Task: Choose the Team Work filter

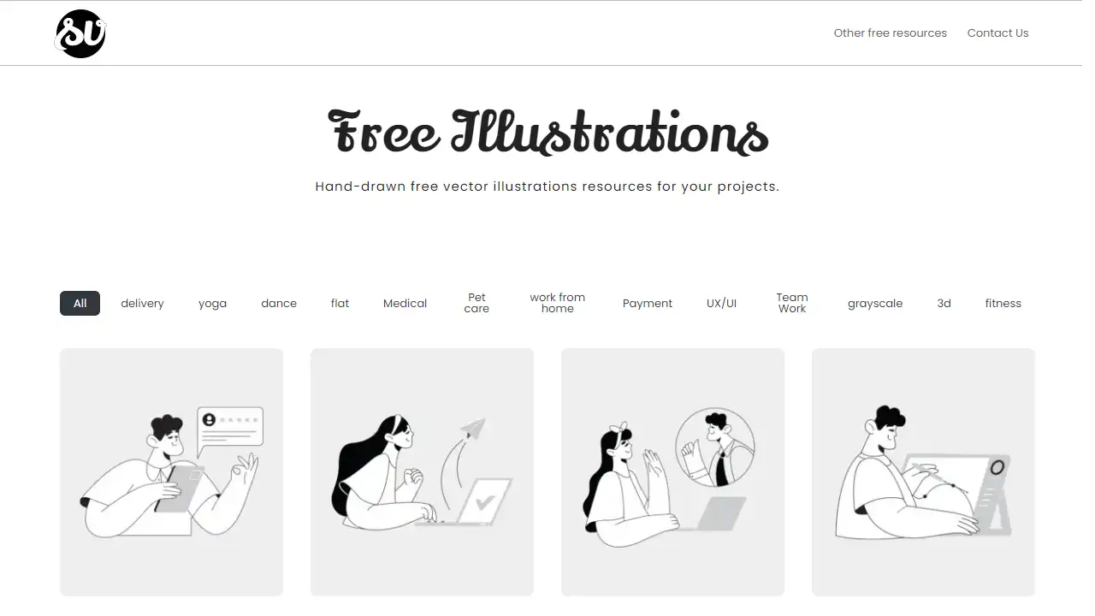Action: click(792, 303)
